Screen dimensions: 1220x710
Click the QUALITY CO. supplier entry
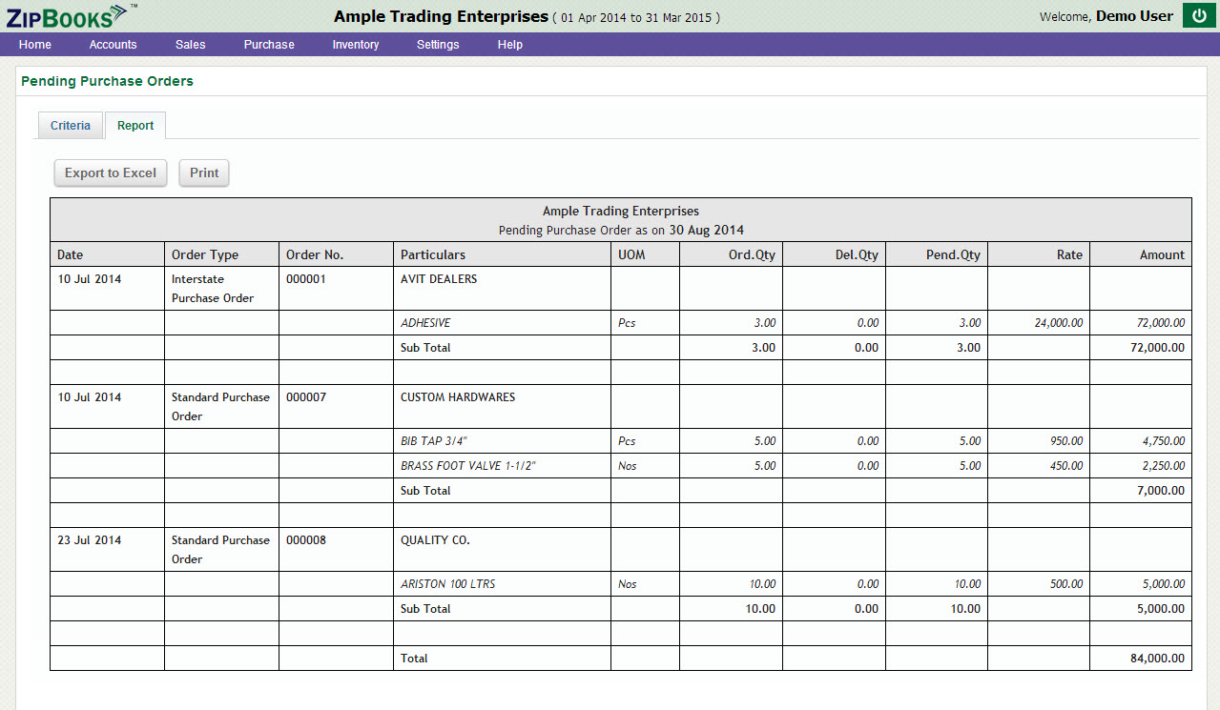pos(435,540)
